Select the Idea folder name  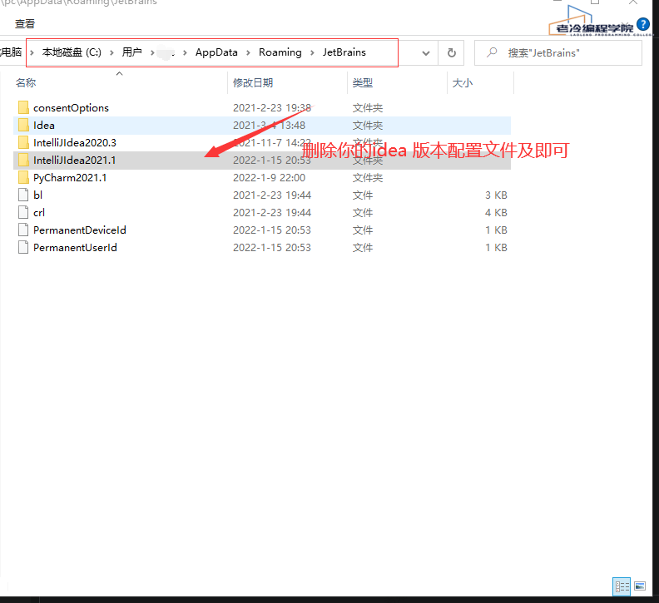pyautogui.click(x=44, y=126)
